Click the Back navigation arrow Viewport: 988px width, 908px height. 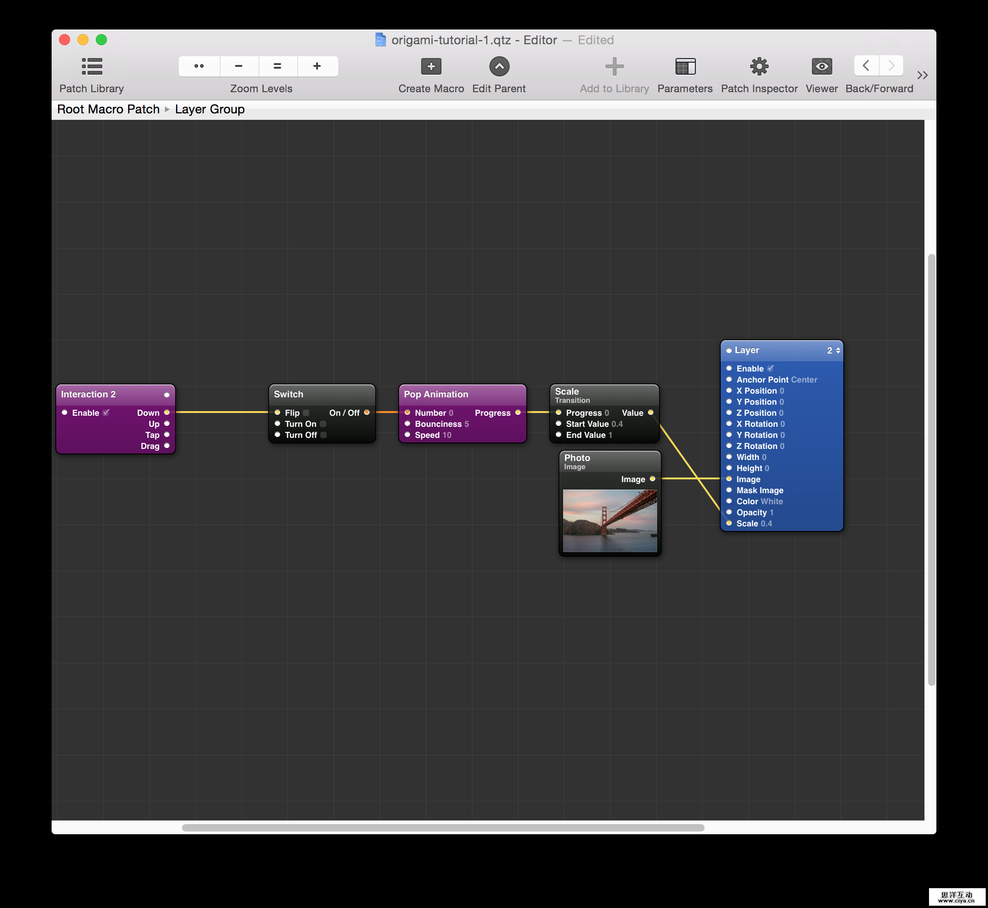click(866, 65)
